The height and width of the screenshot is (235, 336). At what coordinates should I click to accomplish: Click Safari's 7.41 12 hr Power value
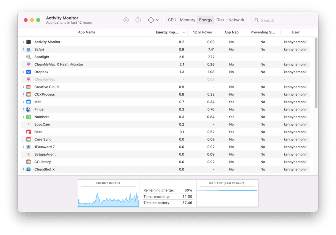(211, 49)
